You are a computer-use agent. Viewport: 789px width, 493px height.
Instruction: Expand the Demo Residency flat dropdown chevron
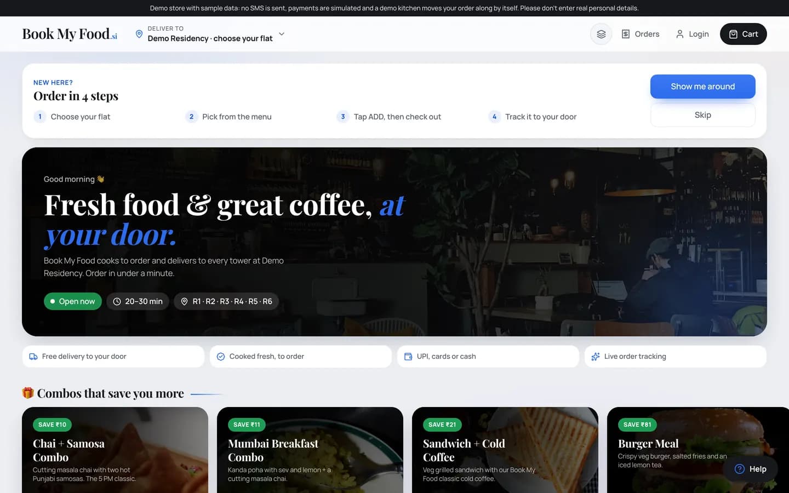282,34
